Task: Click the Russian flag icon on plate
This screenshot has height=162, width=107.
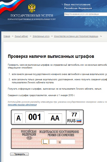Action: [x=79, y=121]
